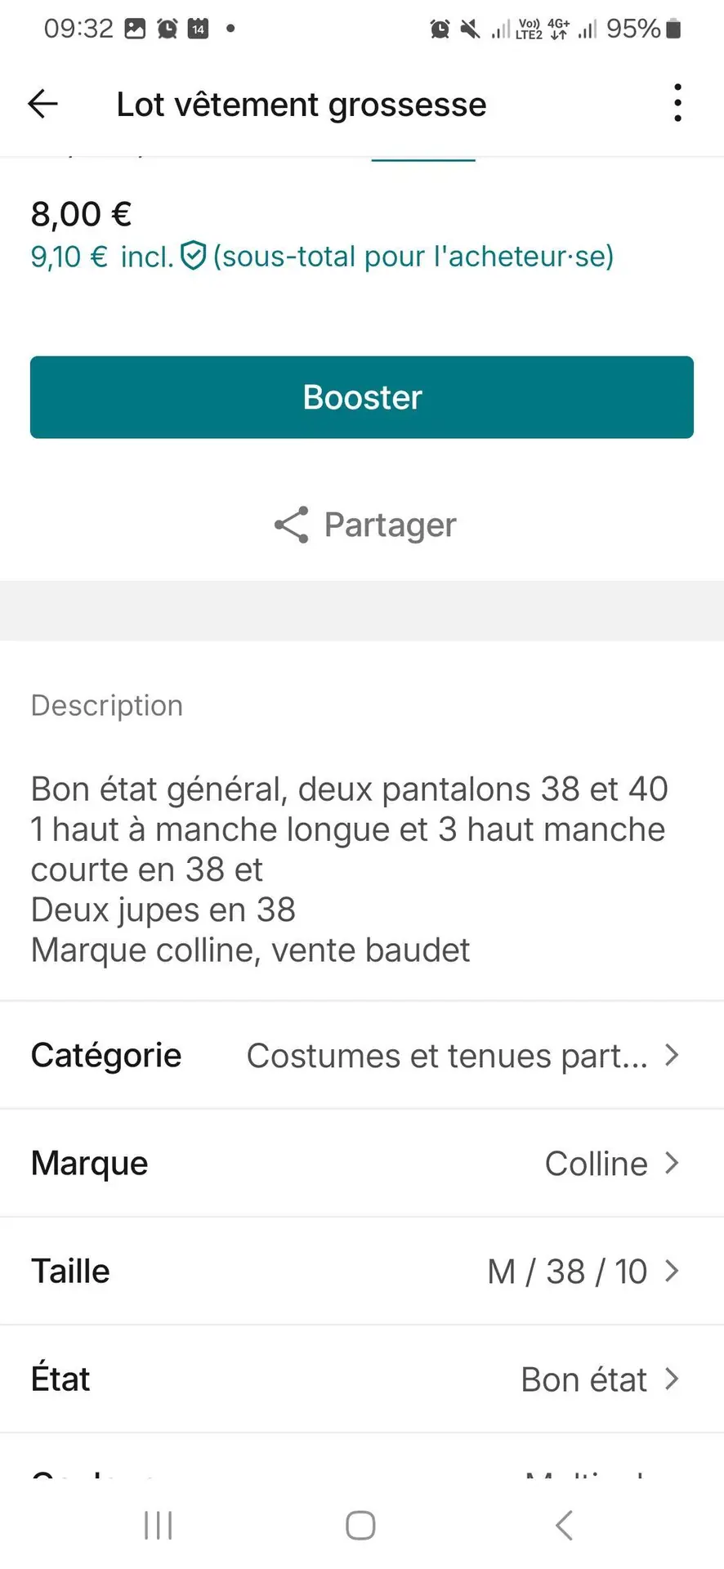Image resolution: width=724 pixels, height=1569 pixels.
Task: Tap the Android home button
Action: point(360,1525)
